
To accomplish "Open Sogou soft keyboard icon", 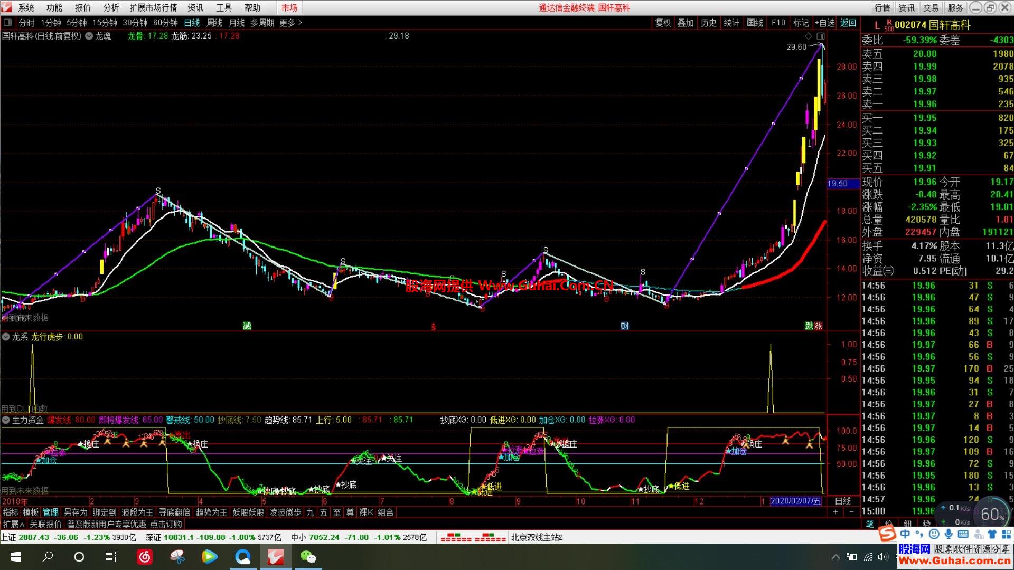I will [x=963, y=534].
